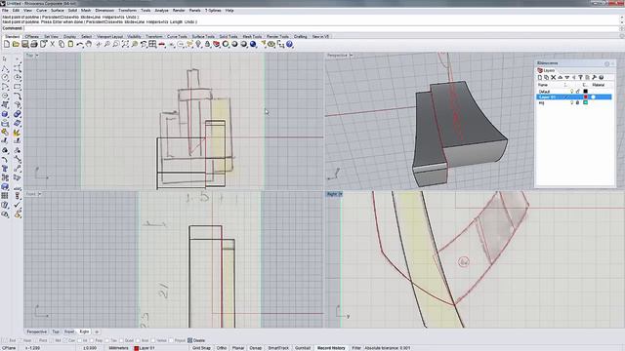Screen dimensions: 625x351
Task: Open the Help menu
Action: pos(229,11)
